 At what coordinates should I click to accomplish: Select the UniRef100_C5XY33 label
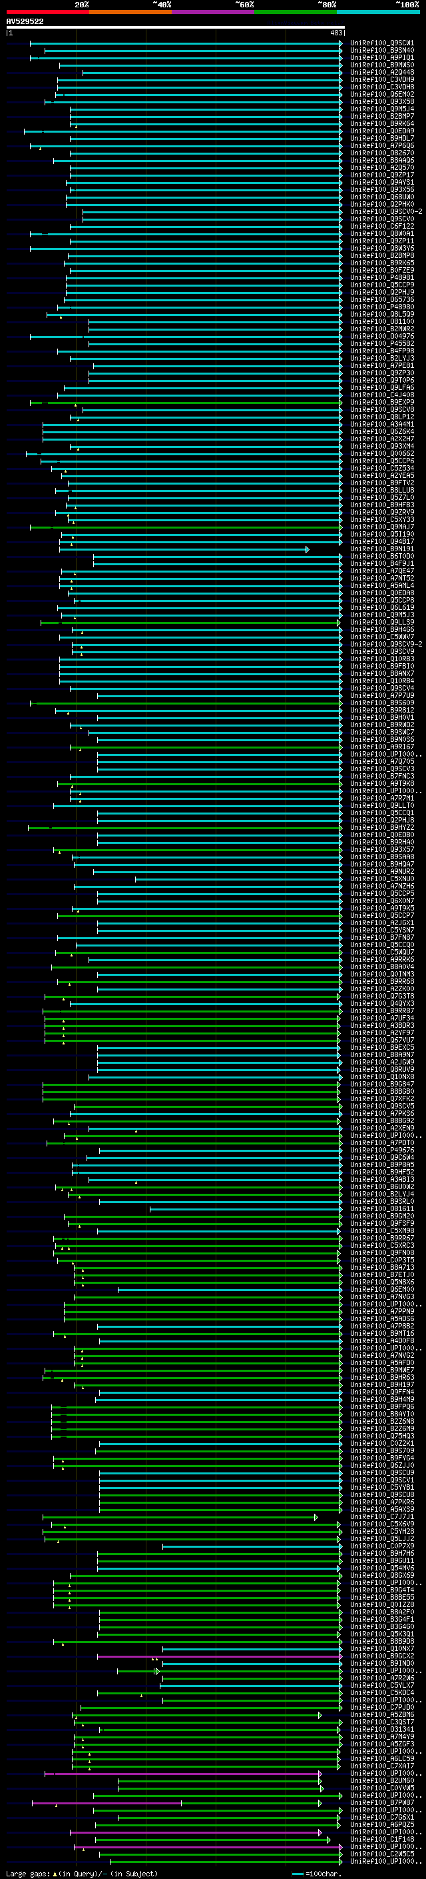[x=381, y=519]
